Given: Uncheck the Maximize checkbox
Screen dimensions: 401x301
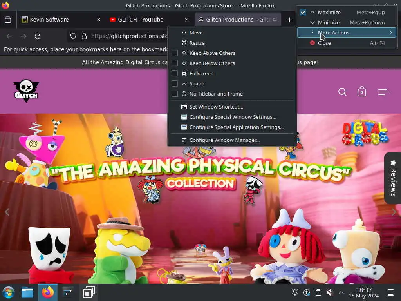Looking at the screenshot, I should (x=303, y=12).
